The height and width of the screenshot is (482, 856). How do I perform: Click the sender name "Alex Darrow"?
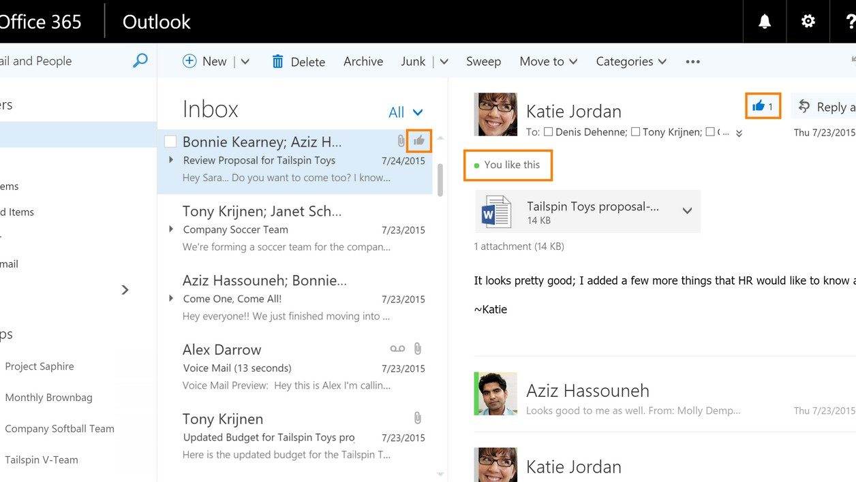coord(222,349)
